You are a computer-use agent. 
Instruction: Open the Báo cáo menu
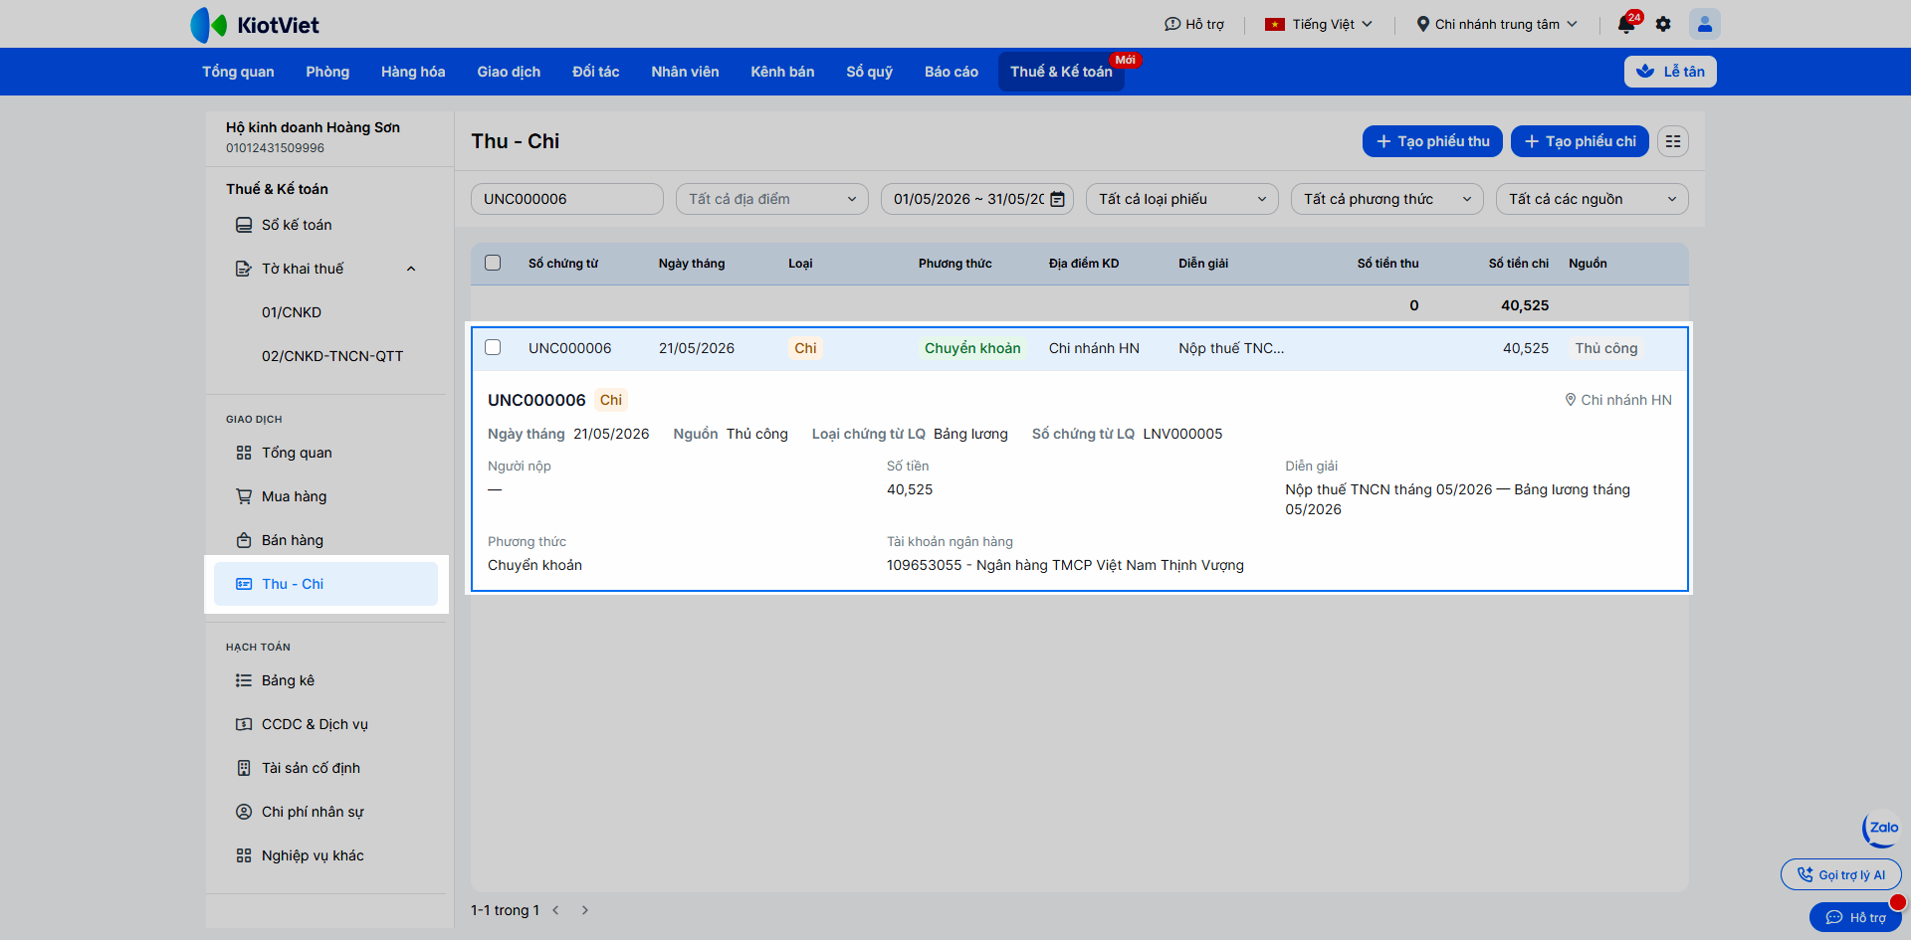pyautogui.click(x=952, y=72)
